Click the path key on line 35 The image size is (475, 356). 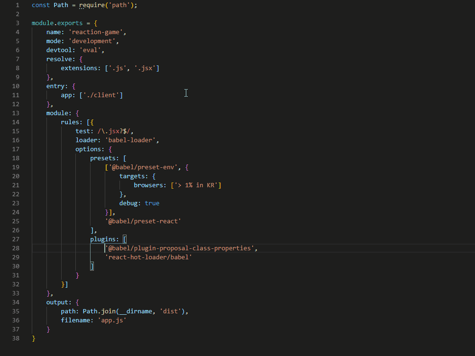(x=68, y=311)
